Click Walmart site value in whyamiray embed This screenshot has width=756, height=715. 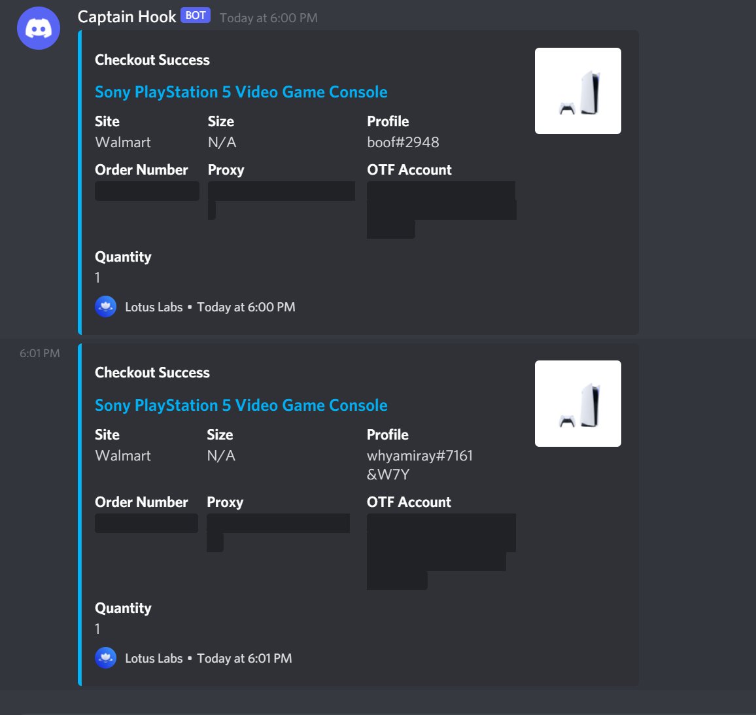pos(123,455)
